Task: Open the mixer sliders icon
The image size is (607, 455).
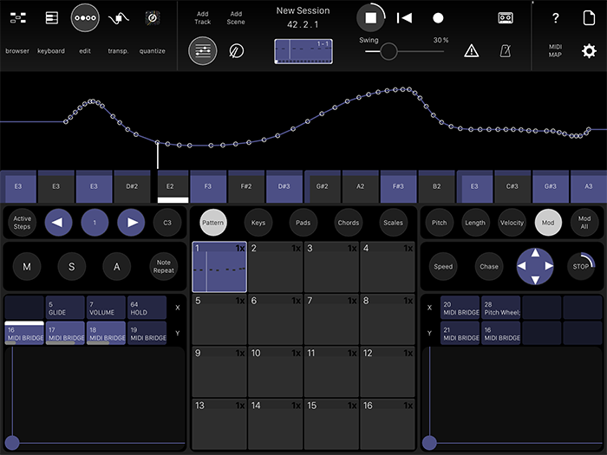Action: (202, 50)
